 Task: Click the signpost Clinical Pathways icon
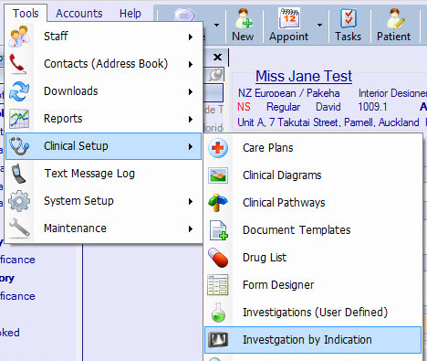tap(218, 203)
